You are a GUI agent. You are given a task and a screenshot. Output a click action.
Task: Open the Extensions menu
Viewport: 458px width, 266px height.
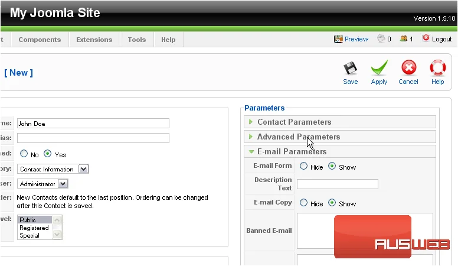94,40
